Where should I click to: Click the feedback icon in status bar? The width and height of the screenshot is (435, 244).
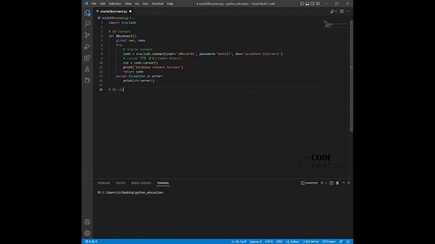point(341,241)
